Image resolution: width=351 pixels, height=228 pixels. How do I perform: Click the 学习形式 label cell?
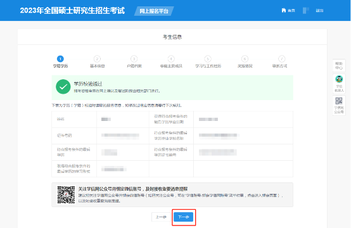coord(73,168)
